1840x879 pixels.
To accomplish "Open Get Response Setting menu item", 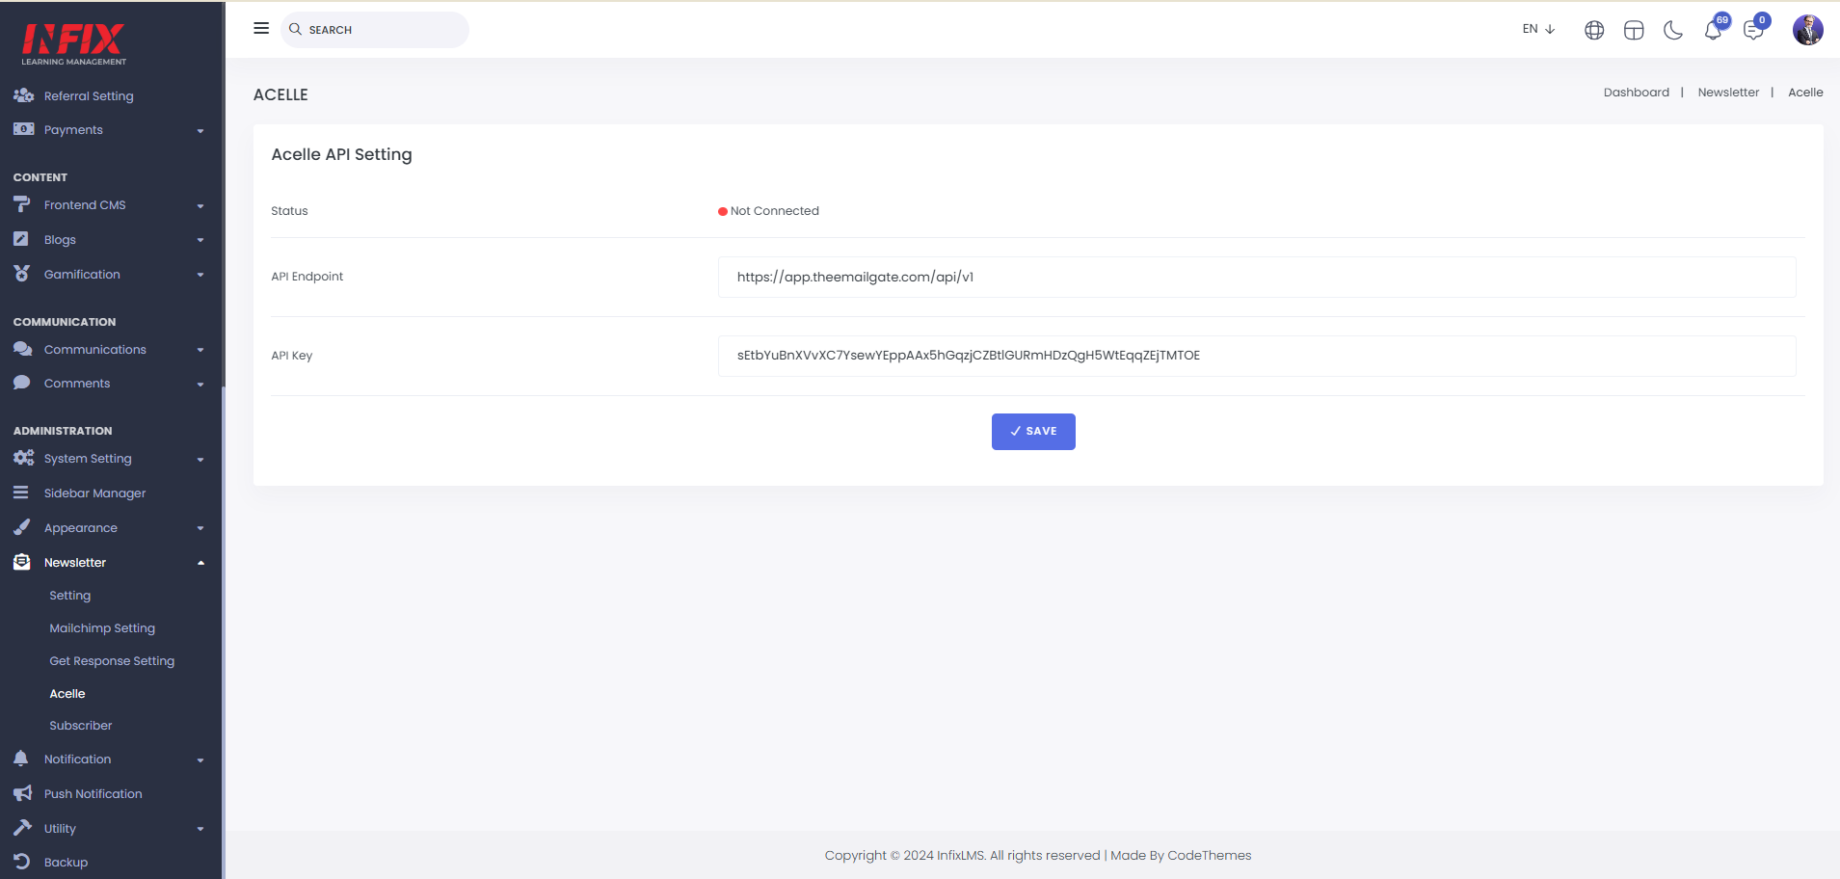I will (112, 661).
